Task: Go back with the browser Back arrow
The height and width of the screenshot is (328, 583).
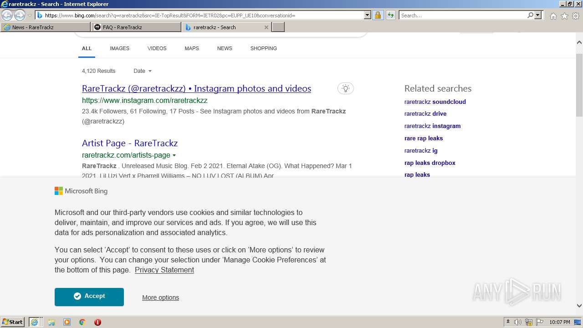Action: 7,15
